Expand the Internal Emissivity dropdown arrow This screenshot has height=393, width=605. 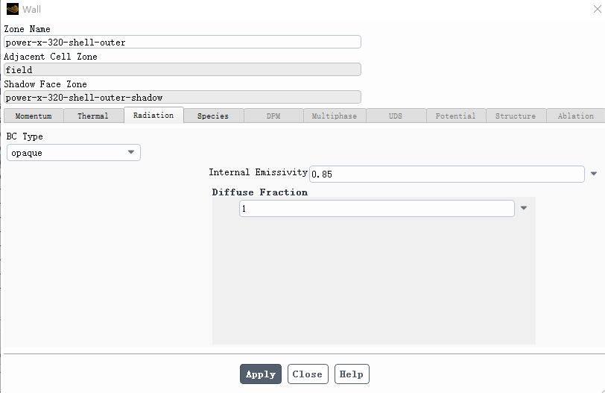point(594,174)
